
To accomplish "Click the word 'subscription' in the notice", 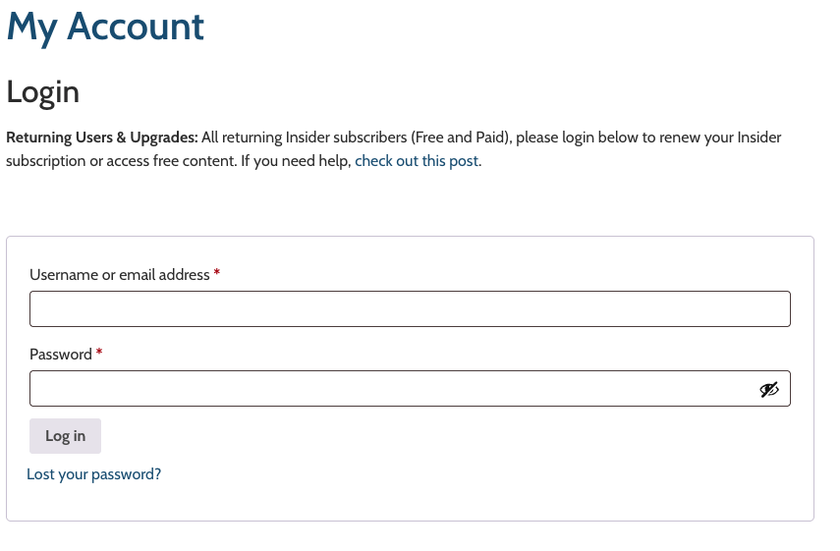I will [46, 161].
